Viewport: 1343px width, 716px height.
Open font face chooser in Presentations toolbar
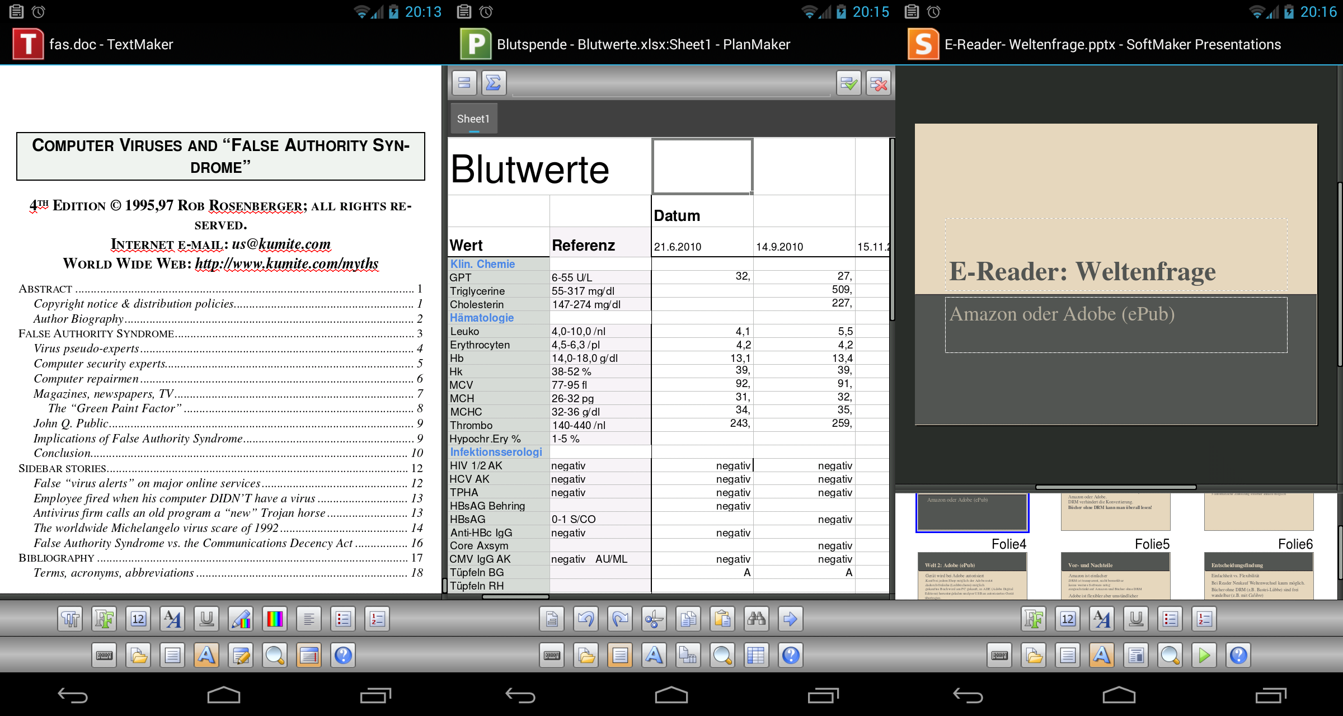click(x=1034, y=619)
